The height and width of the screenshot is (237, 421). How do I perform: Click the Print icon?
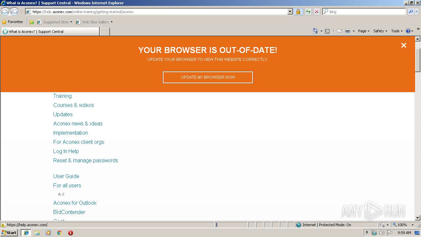point(348,31)
